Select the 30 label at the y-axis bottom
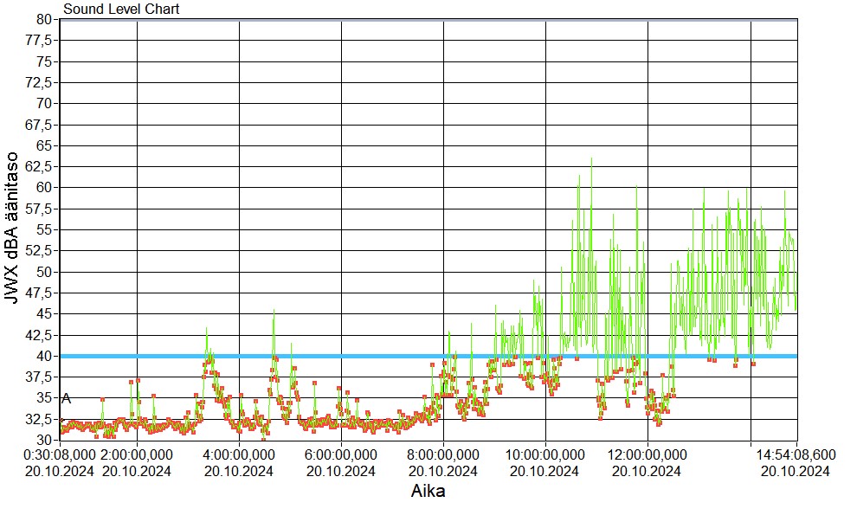Screen dimensions: 857x509 point(46,439)
